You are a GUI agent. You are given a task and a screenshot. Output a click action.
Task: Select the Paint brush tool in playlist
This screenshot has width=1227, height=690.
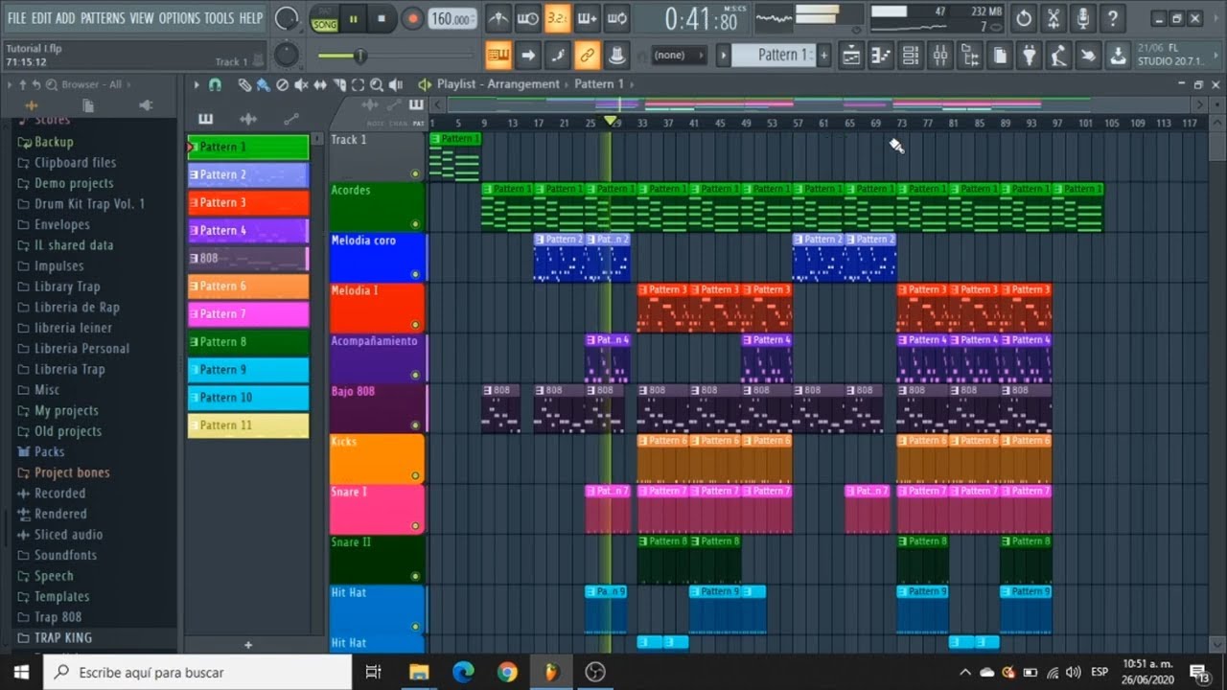(x=263, y=85)
